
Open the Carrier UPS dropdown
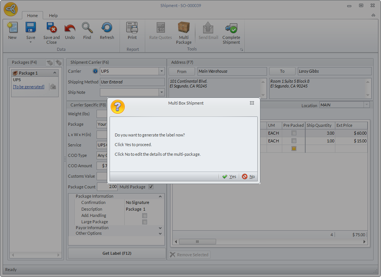pyautogui.click(x=162, y=71)
